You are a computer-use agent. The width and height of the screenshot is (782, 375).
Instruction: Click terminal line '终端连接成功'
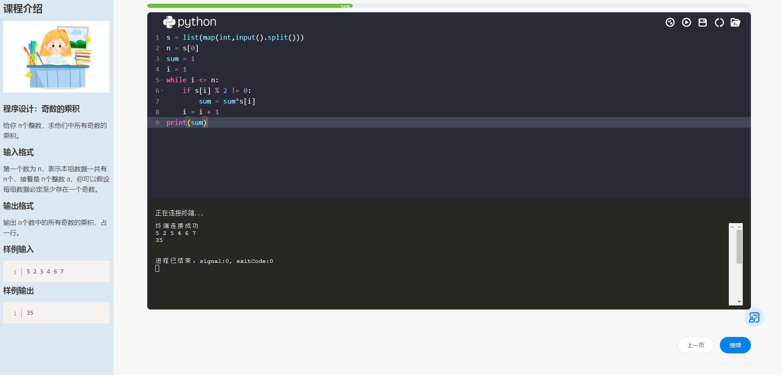(x=177, y=226)
